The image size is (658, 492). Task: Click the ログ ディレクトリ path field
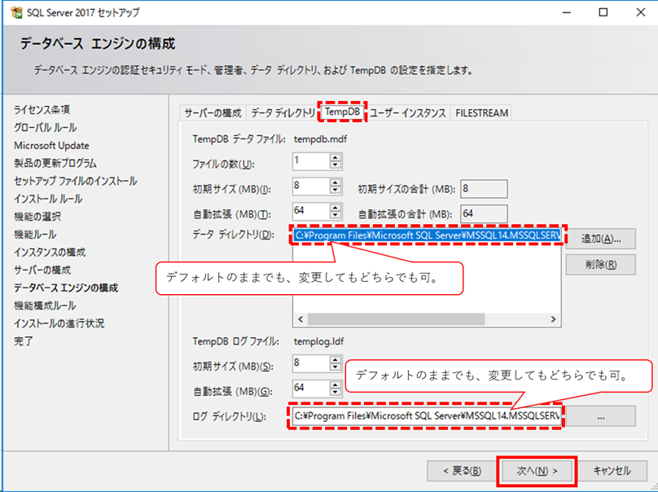[427, 416]
